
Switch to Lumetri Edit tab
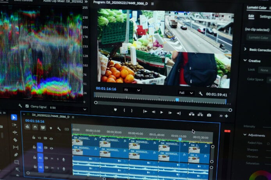[251, 16]
